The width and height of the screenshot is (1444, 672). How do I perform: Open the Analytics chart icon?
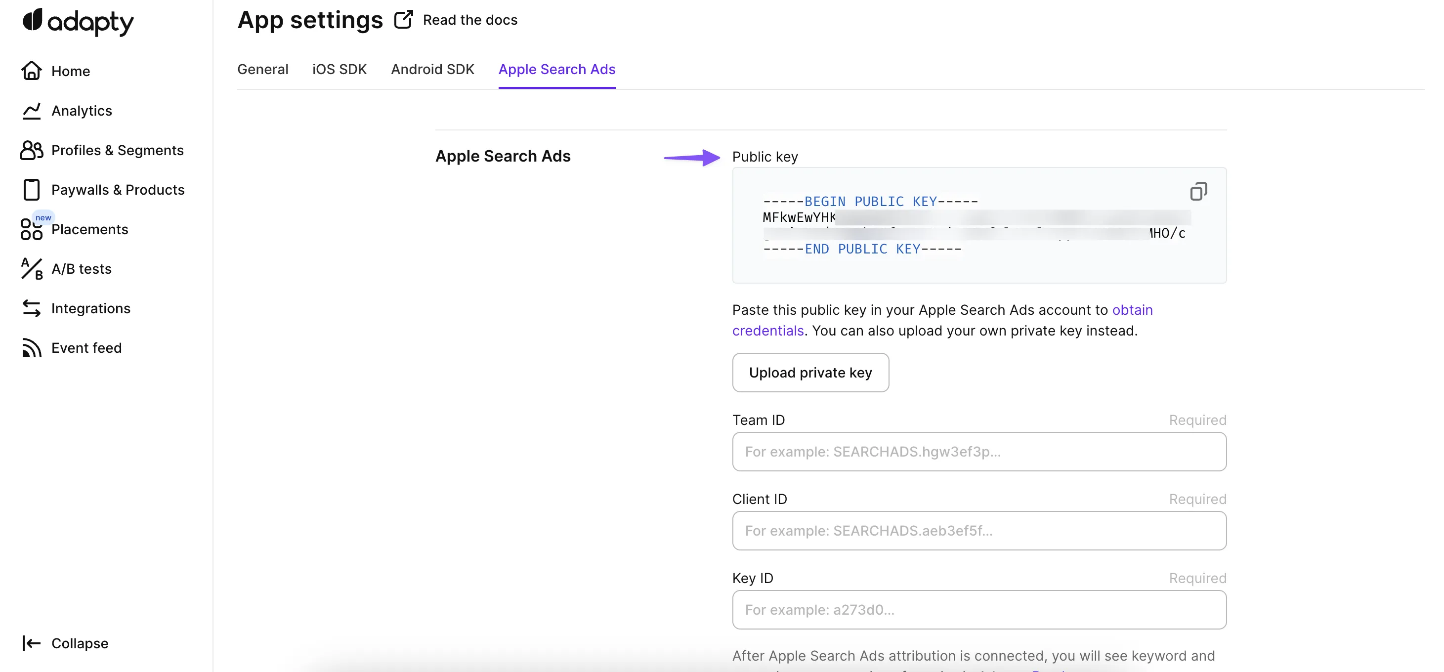point(32,110)
